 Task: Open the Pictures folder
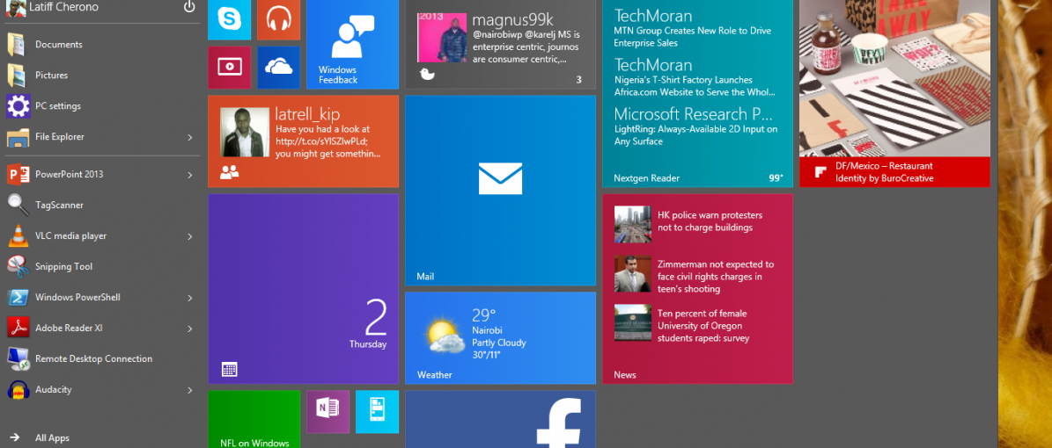(x=103, y=75)
